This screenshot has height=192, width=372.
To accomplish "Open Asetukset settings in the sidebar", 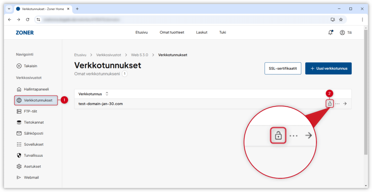I will (32, 167).
